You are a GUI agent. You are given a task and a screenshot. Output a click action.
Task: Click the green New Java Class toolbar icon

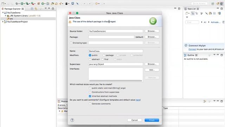(43, 4)
